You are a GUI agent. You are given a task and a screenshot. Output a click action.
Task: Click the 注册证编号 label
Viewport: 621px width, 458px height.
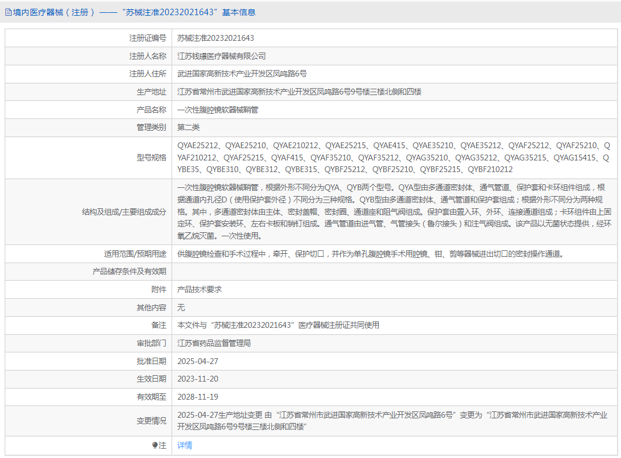coord(148,38)
